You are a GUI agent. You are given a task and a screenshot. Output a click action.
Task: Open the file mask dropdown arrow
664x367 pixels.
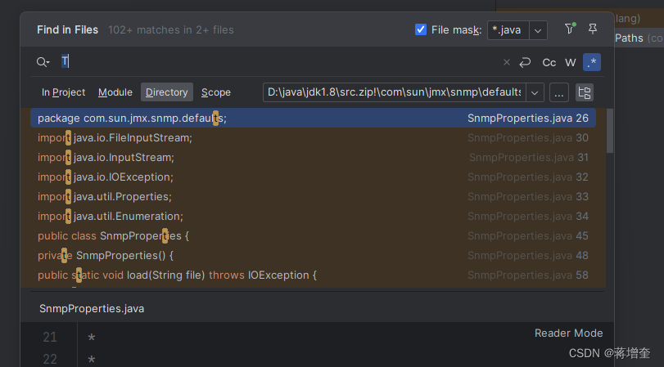coord(538,30)
